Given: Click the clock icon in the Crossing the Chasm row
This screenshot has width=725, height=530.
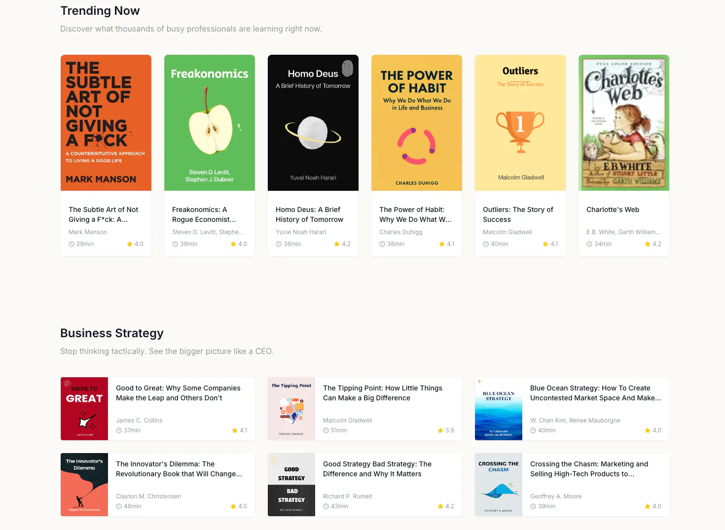Looking at the screenshot, I should tap(533, 506).
